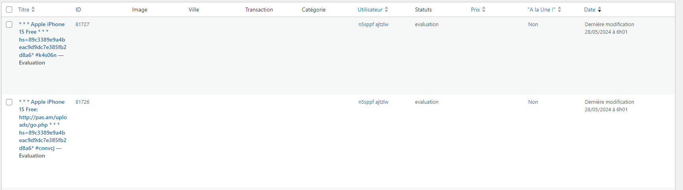683x190 pixels.
Task: Click the Statuts column header
Action: pyautogui.click(x=423, y=9)
